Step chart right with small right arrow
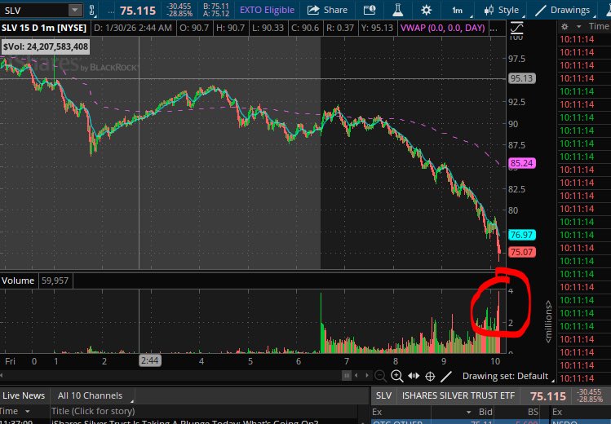 pos(366,375)
